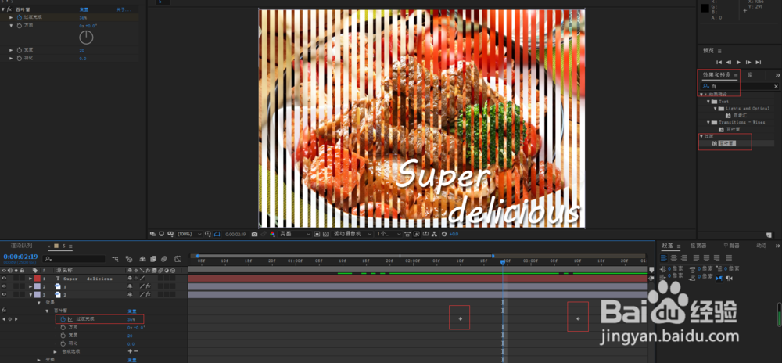
Task: Click the first frame preview button
Action: coord(719,63)
